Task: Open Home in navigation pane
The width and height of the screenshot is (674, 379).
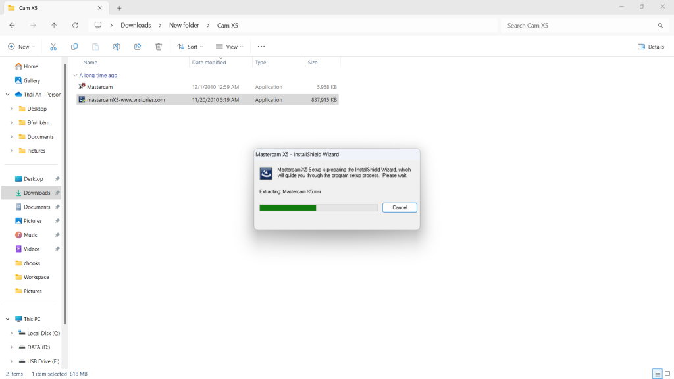Action: pyautogui.click(x=31, y=66)
